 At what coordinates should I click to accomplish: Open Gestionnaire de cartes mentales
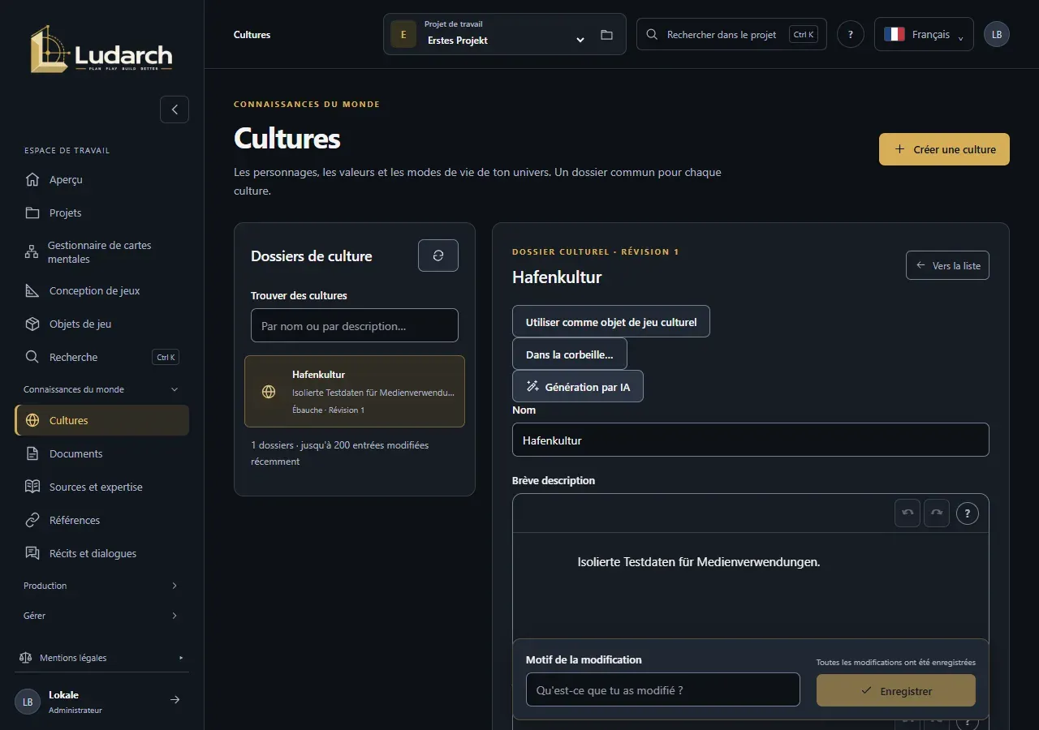coord(101,252)
